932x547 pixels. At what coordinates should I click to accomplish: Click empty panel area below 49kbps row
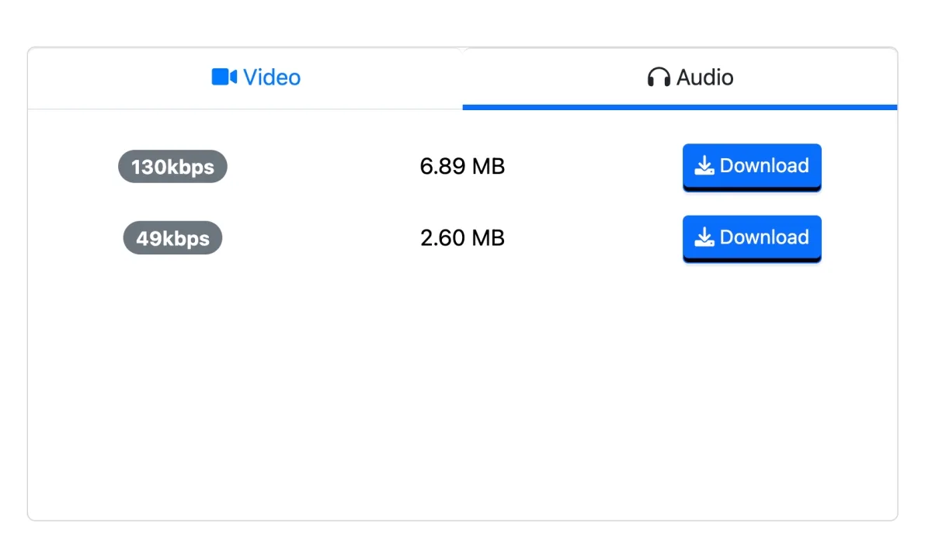[x=462, y=388]
